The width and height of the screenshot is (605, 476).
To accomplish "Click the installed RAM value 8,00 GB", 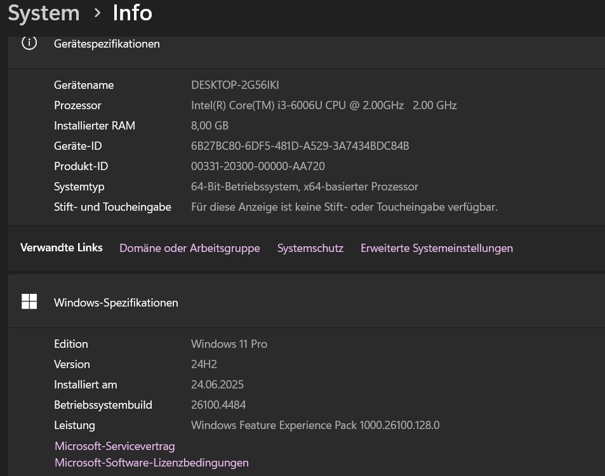I will point(210,126).
